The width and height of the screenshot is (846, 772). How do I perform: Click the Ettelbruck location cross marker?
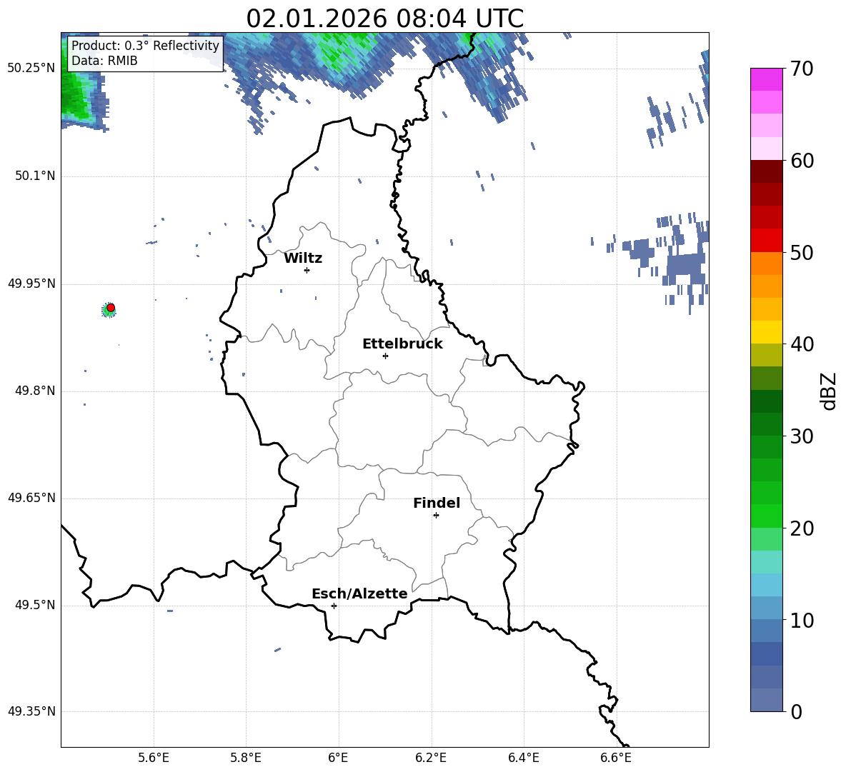click(385, 356)
